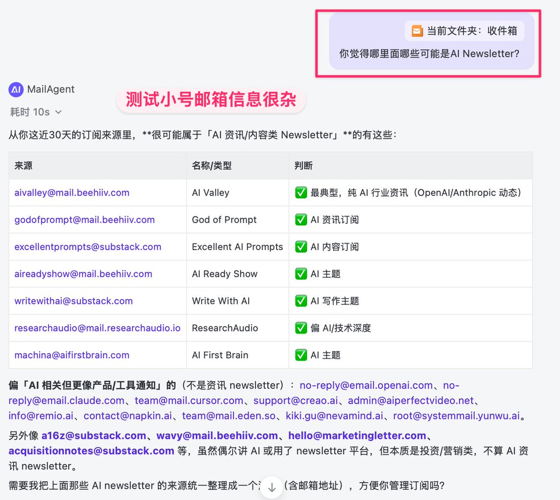The image size is (560, 500).
Task: Open a16z@substack.com bold link
Action: coord(94,436)
